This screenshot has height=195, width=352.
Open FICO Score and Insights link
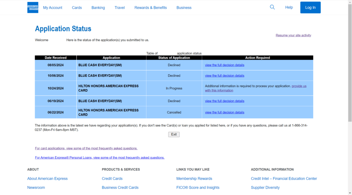[198, 187]
